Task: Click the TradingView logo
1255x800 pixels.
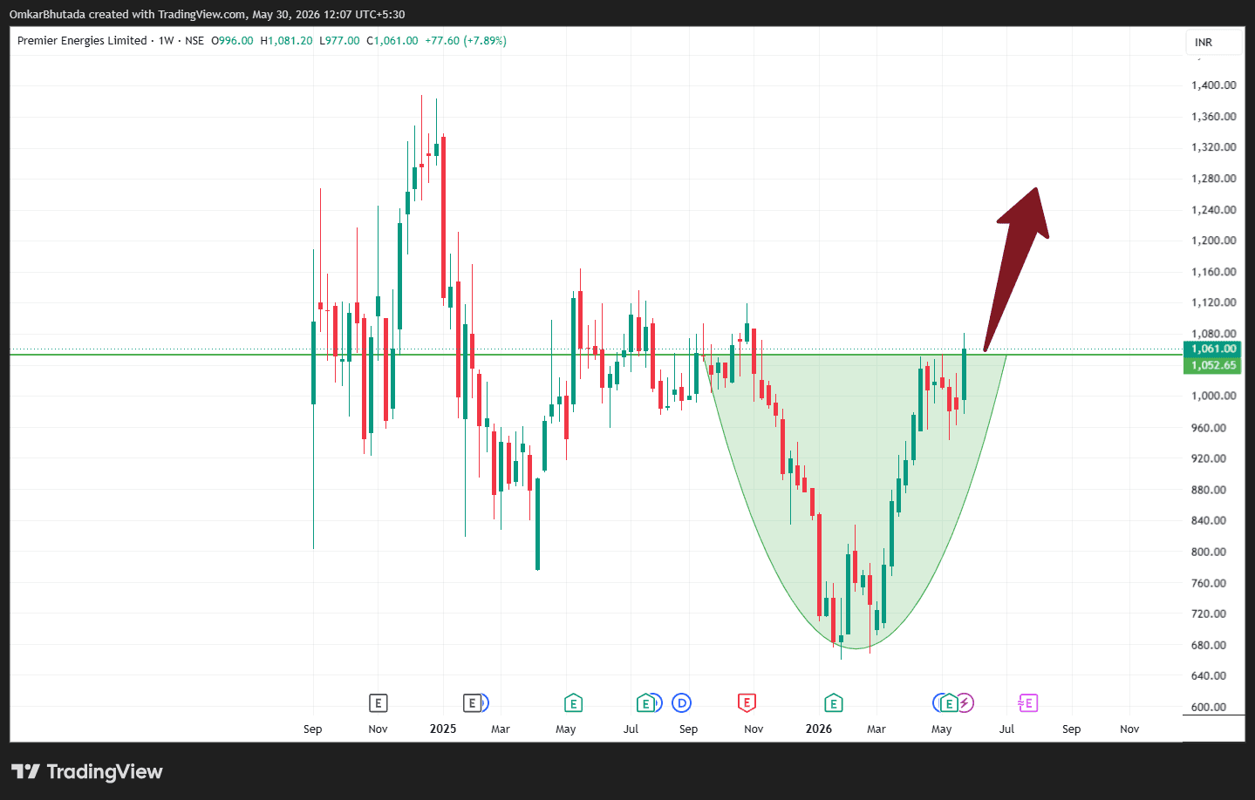Action: pyautogui.click(x=87, y=771)
